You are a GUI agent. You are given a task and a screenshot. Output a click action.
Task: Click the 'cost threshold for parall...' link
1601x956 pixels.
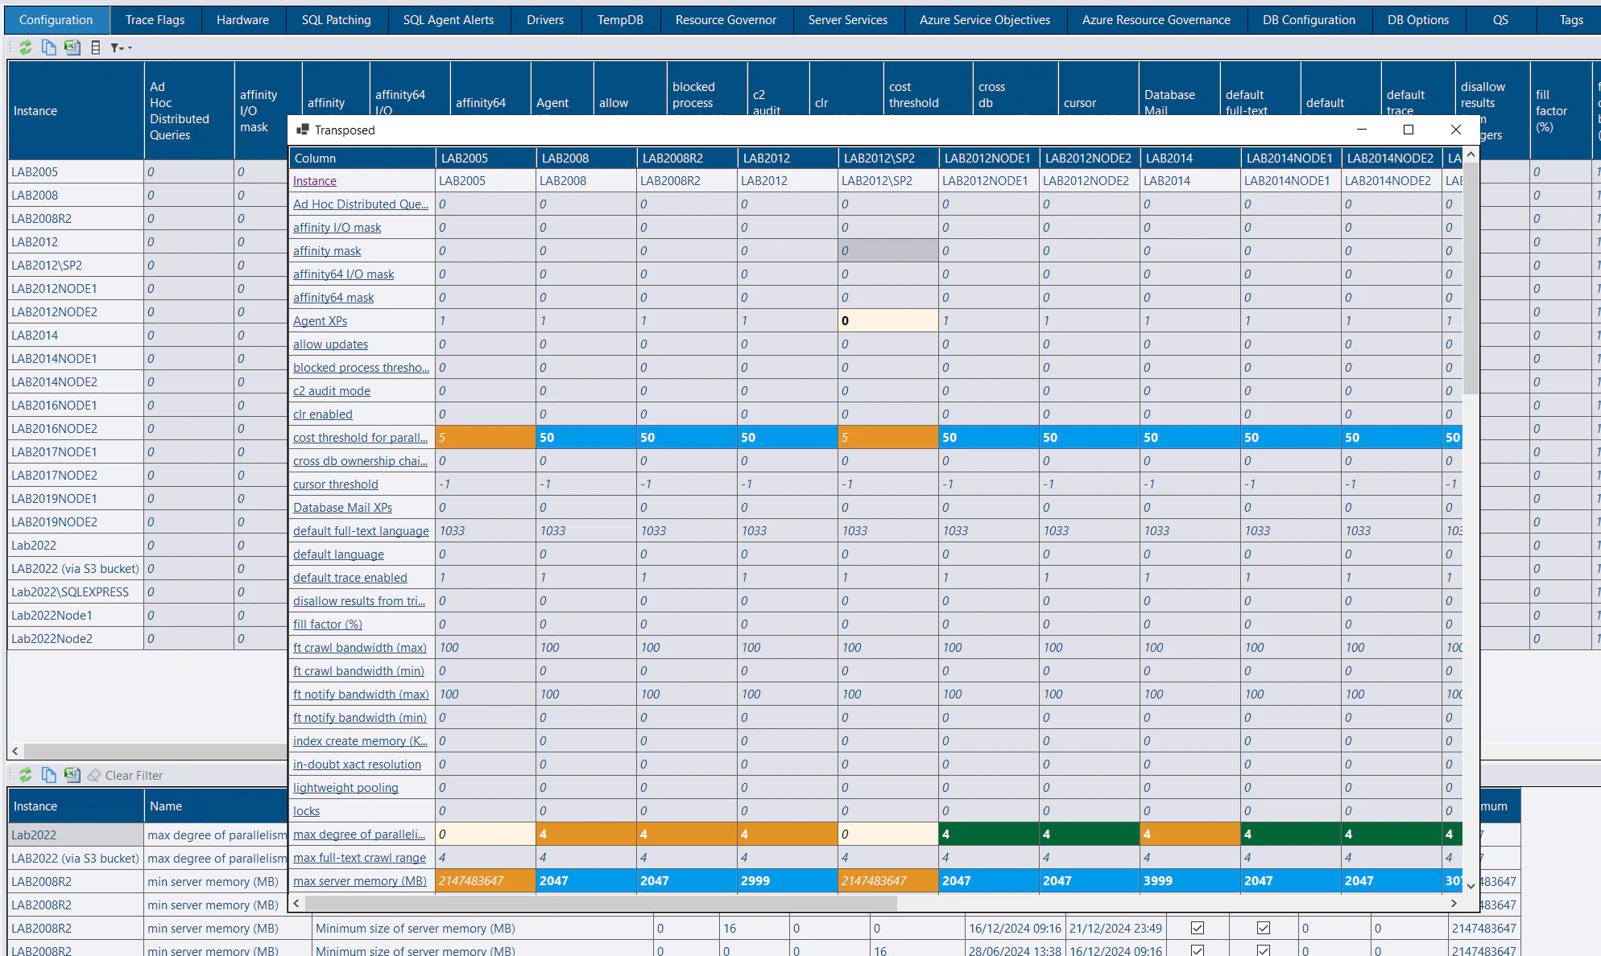[x=360, y=438]
